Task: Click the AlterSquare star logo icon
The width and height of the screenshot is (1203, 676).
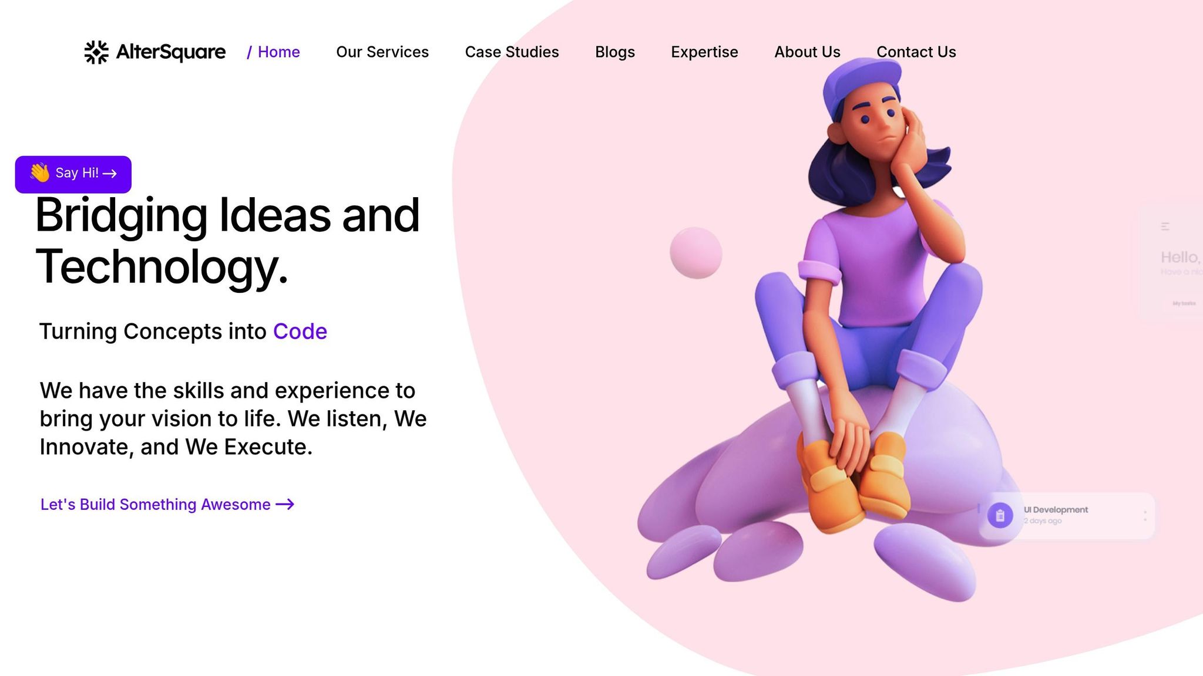Action: tap(96, 52)
